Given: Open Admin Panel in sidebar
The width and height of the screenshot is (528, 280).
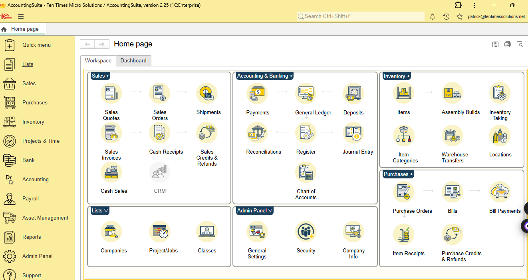Looking at the screenshot, I should point(37,256).
